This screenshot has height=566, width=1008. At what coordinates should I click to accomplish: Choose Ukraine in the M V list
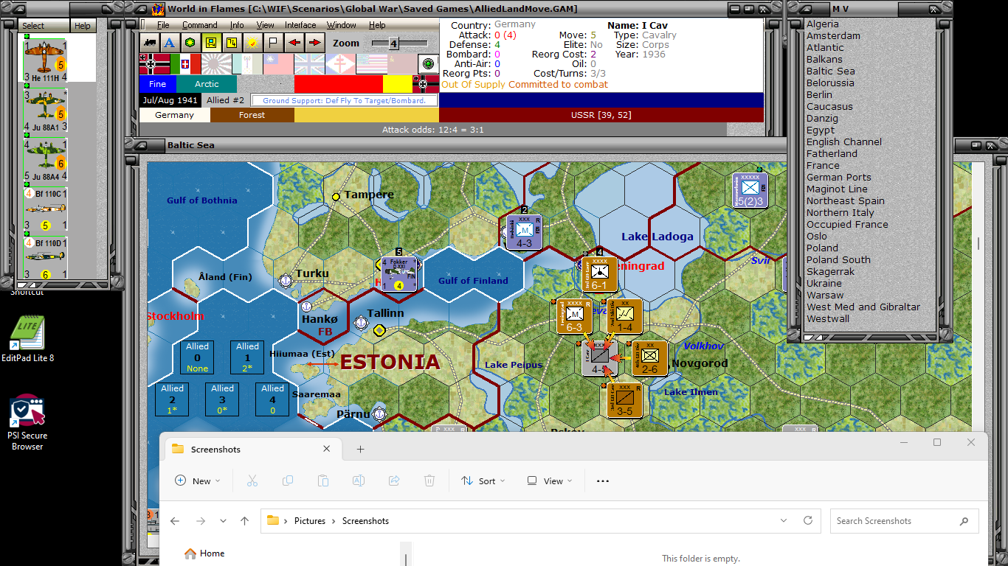pyautogui.click(x=824, y=283)
